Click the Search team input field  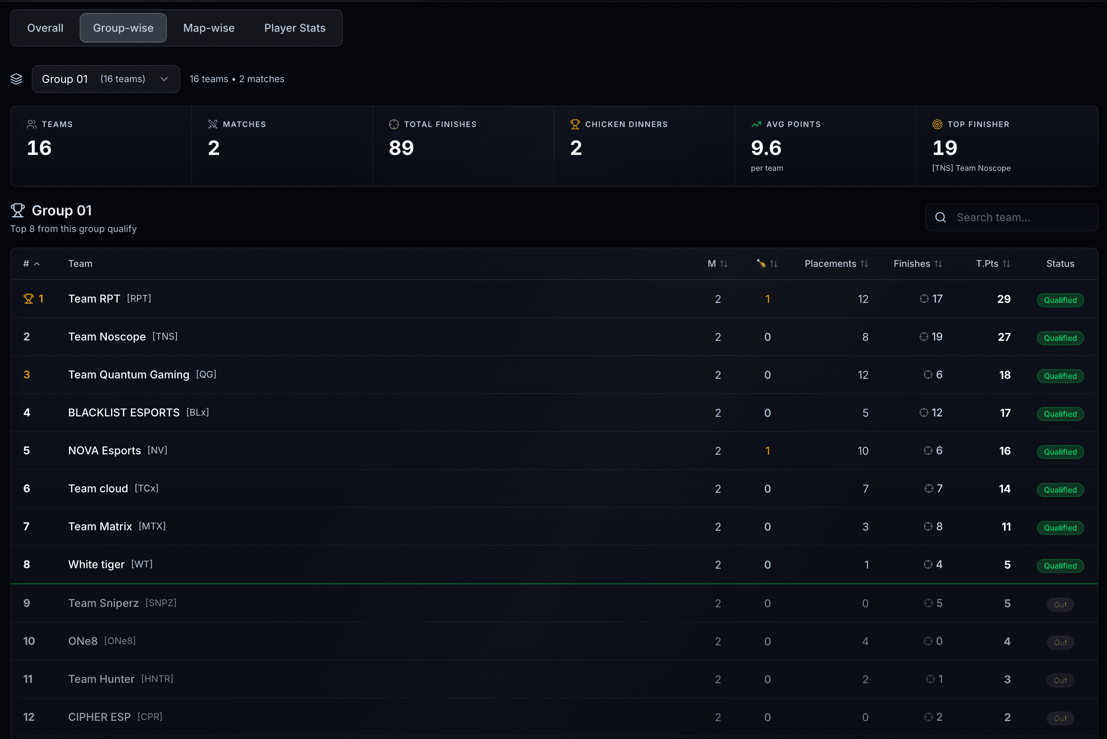coord(1011,217)
